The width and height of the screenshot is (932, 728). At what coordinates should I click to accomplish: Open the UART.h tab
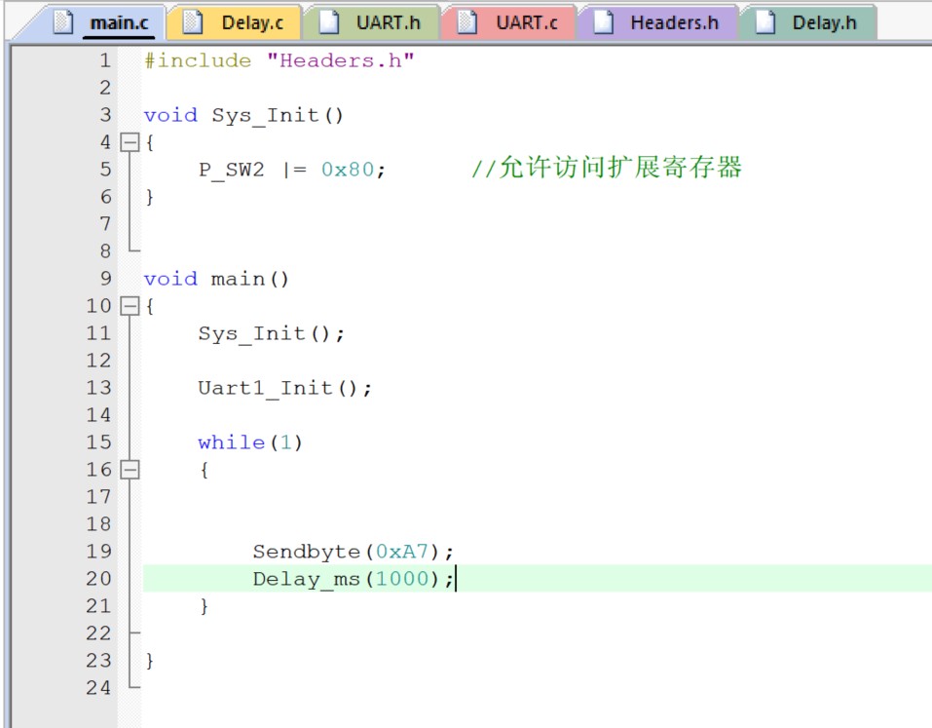click(388, 21)
